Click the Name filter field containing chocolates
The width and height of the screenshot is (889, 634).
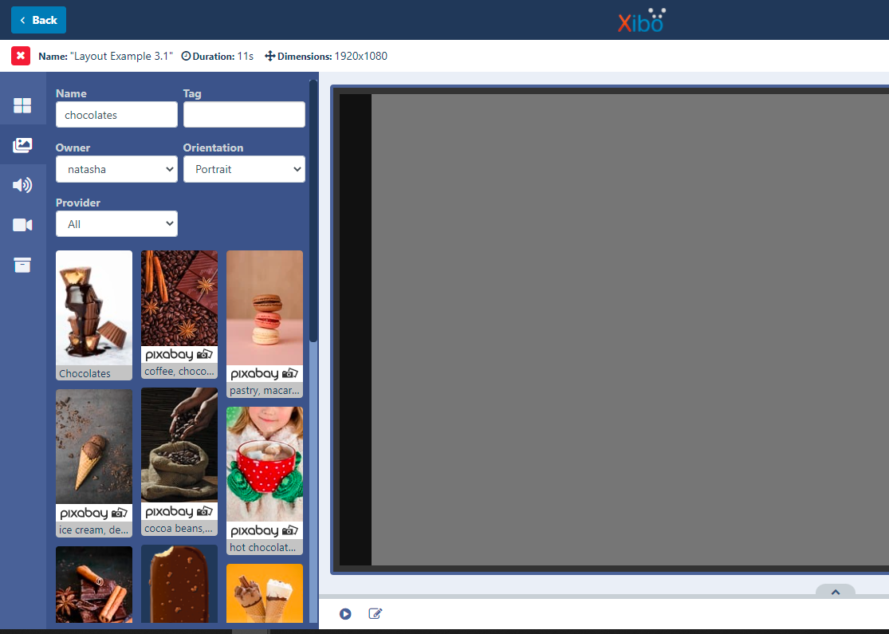[x=116, y=114]
